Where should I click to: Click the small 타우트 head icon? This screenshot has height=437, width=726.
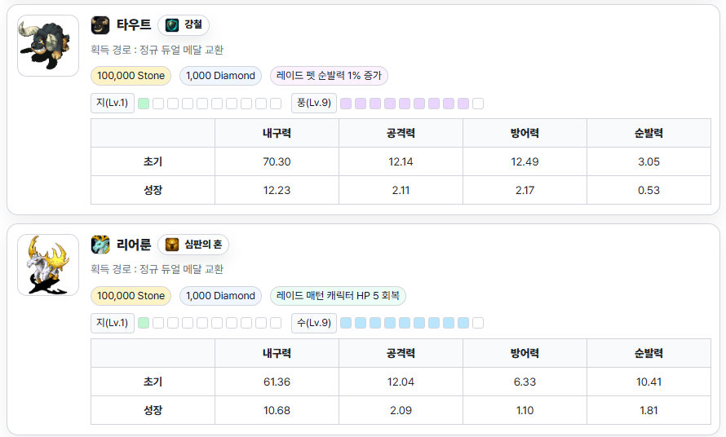click(100, 25)
